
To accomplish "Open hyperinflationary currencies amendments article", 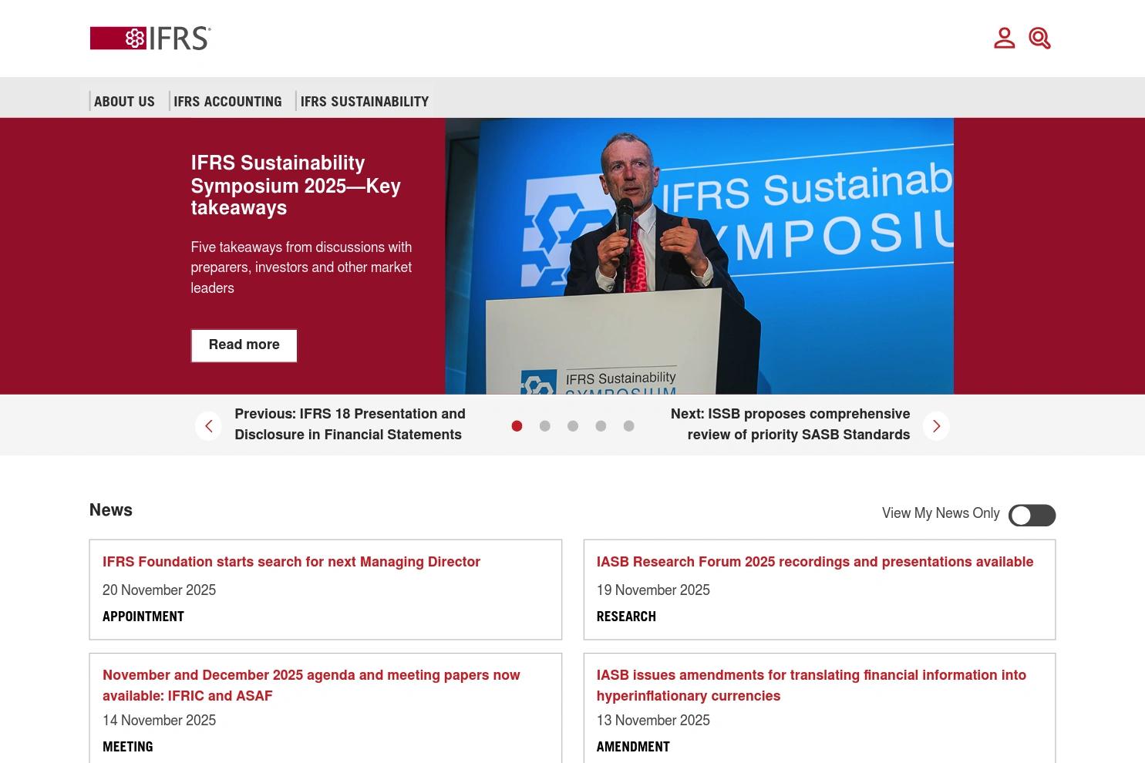I will 811,685.
